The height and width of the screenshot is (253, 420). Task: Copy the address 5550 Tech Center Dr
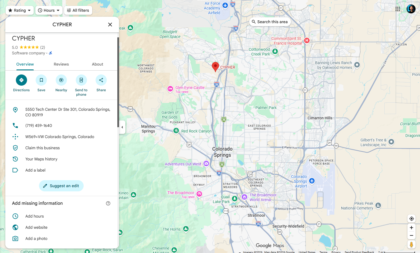click(x=62, y=112)
